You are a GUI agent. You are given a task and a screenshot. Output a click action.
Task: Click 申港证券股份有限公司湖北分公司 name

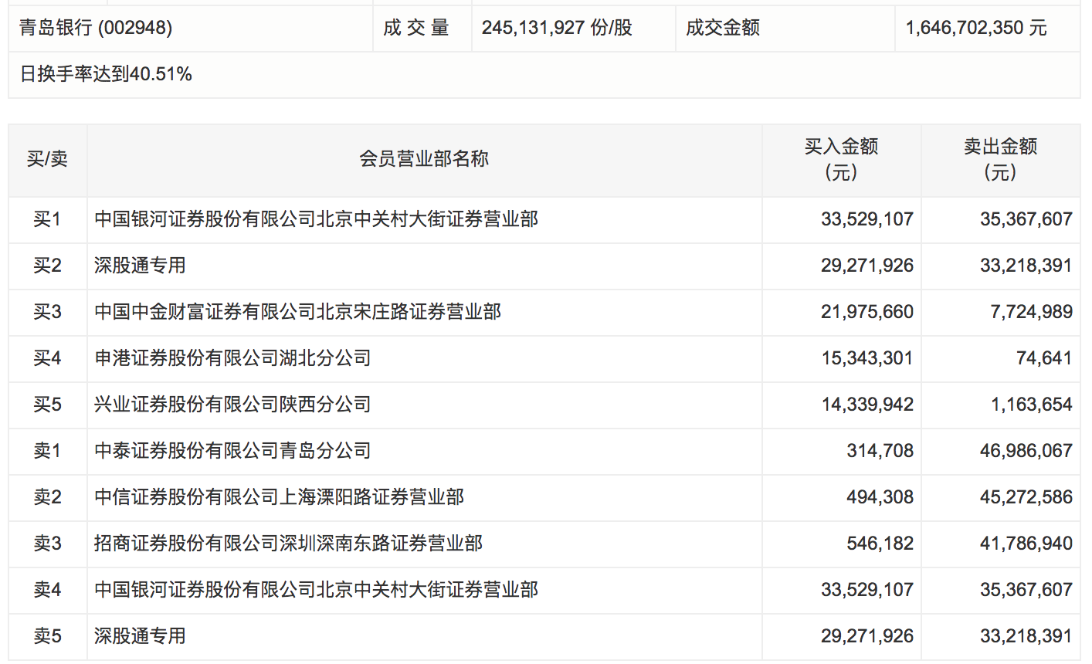(x=233, y=358)
